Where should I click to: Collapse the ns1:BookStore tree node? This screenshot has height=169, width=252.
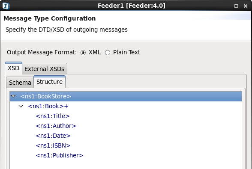(13, 96)
